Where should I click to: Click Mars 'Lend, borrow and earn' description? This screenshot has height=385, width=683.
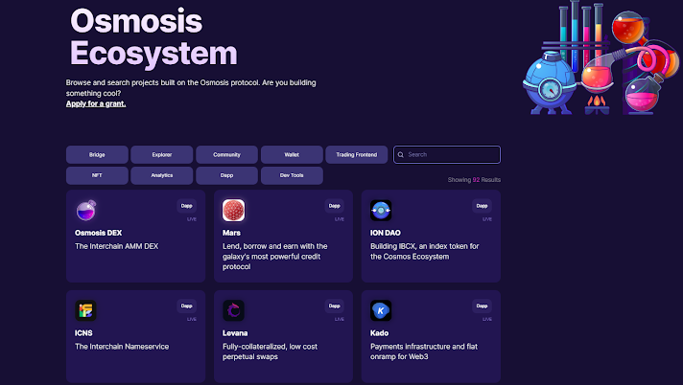(275, 257)
